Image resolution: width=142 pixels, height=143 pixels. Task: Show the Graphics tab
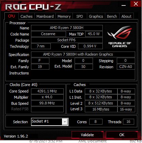point(96,16)
